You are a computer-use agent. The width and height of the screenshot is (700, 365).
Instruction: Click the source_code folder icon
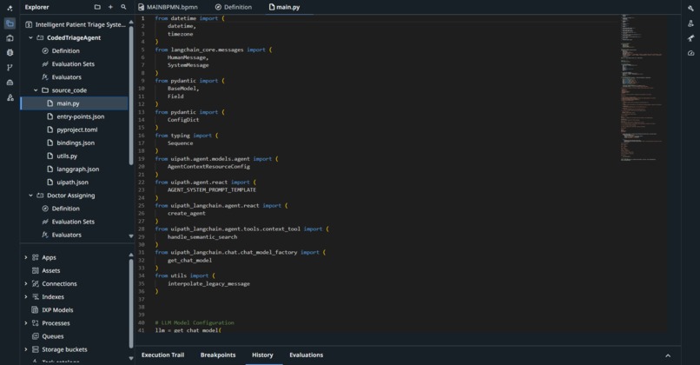click(45, 90)
